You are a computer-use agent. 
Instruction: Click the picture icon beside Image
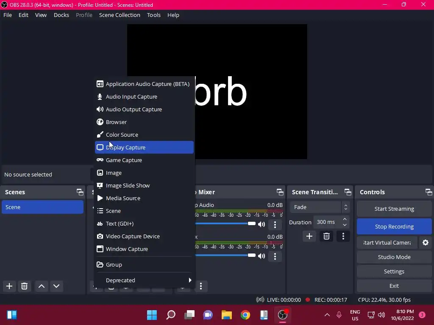pos(100,173)
